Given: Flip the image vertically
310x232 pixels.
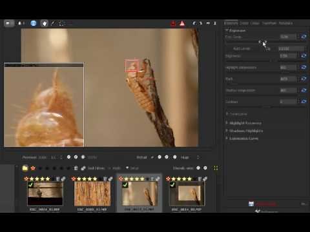Looking at the screenshot, I should pyautogui.click(x=214, y=23).
